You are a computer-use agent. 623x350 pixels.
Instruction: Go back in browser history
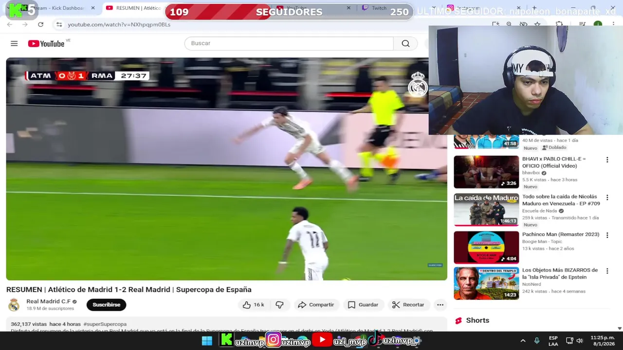click(10, 24)
